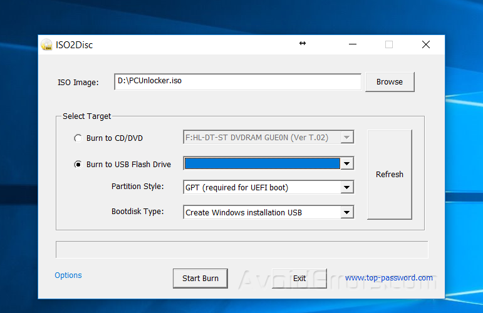This screenshot has width=483, height=313.
Task: Minimize the ISO2Disc window
Action: tap(353, 44)
